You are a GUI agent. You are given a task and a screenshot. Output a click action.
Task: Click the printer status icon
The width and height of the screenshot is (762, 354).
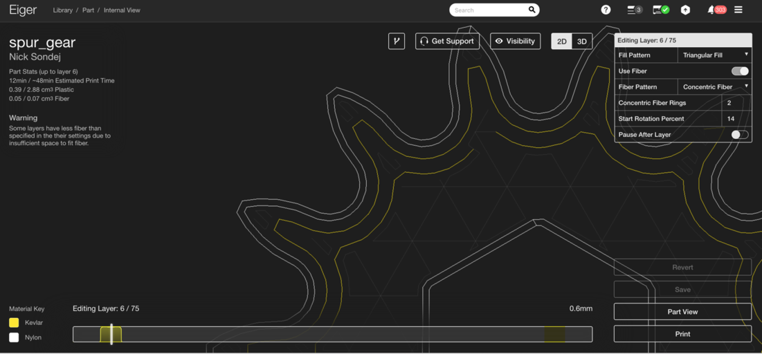tap(661, 10)
